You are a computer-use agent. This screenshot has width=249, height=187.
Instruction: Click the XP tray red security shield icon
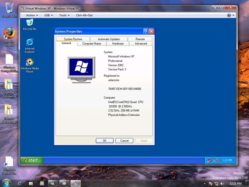point(218,160)
